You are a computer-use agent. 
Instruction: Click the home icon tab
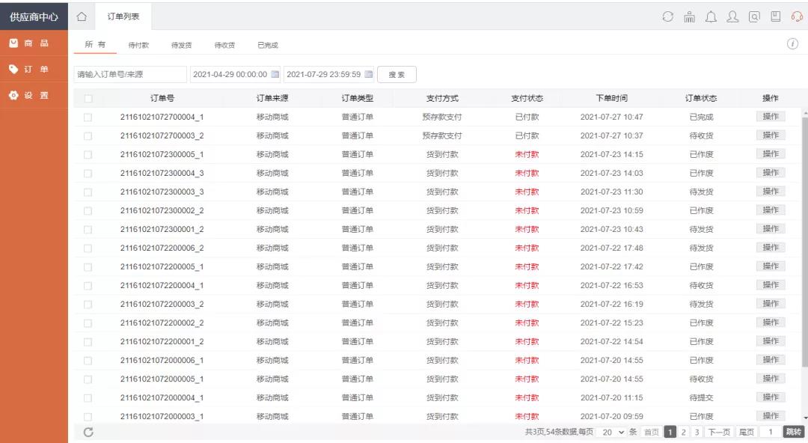coord(82,16)
